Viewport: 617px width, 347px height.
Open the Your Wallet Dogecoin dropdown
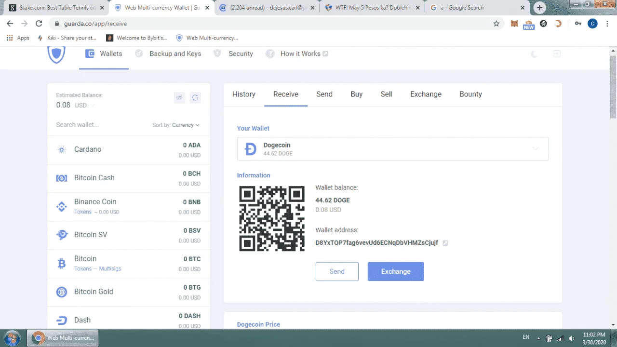[x=393, y=148]
